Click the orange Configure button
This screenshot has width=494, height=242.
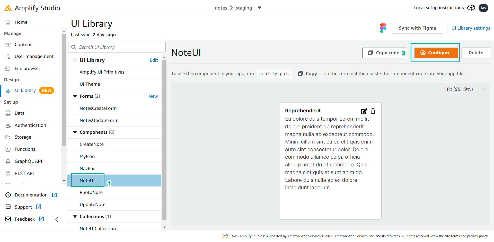click(x=436, y=53)
